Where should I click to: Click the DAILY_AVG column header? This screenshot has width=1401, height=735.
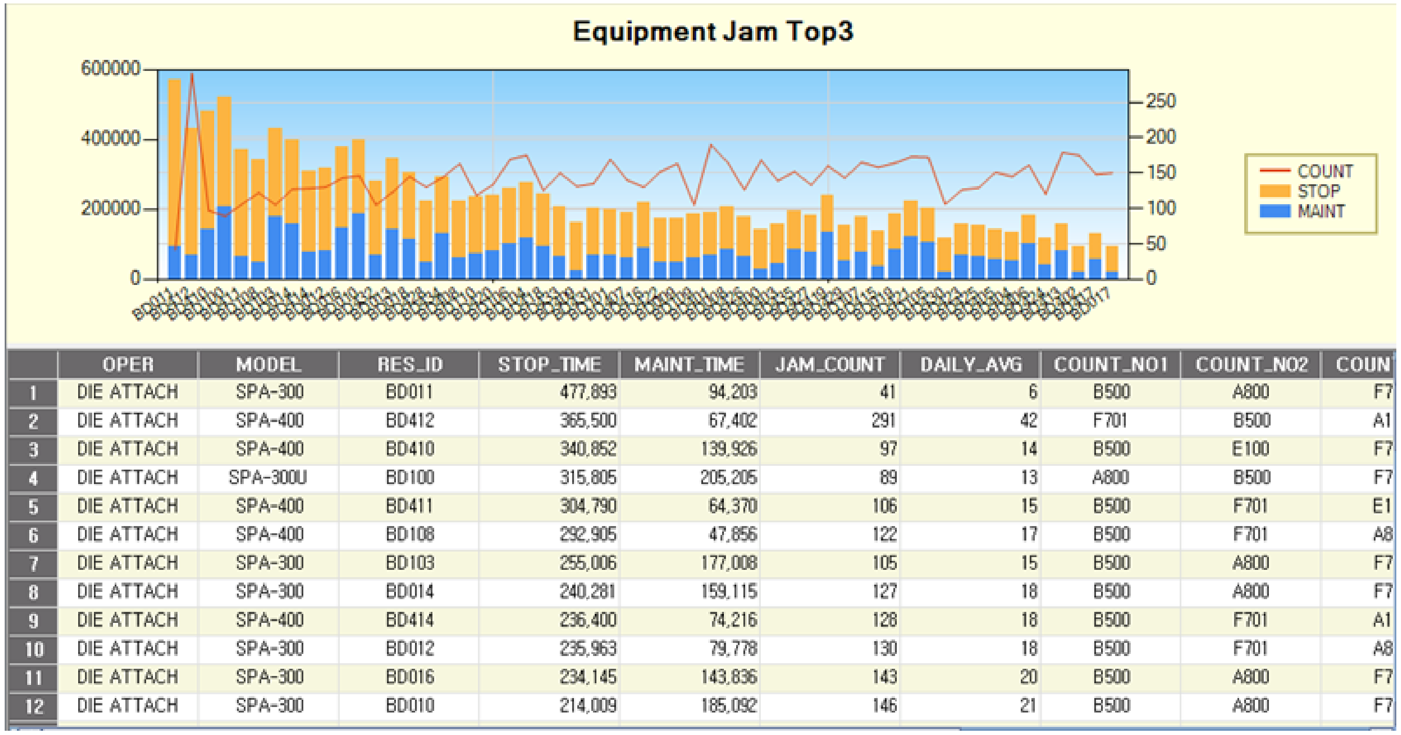(x=971, y=365)
